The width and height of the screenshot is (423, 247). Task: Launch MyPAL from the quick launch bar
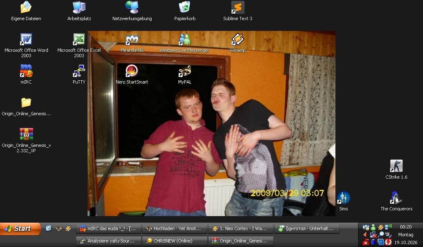(x=59, y=228)
